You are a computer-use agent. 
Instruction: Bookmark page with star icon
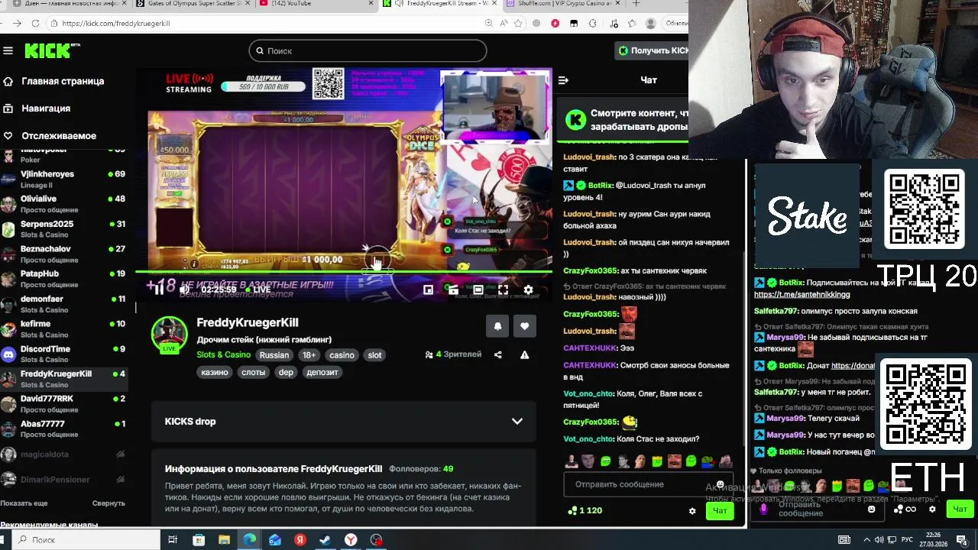point(518,23)
